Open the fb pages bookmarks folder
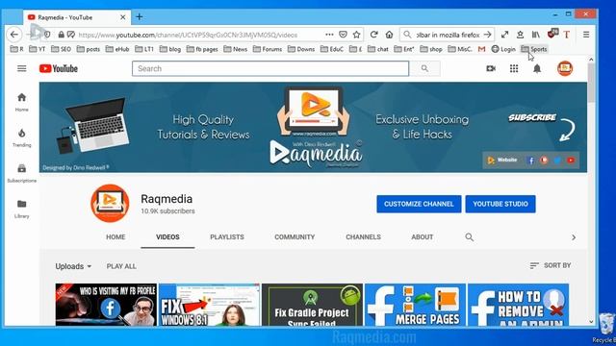This screenshot has height=346, width=616. (202, 49)
